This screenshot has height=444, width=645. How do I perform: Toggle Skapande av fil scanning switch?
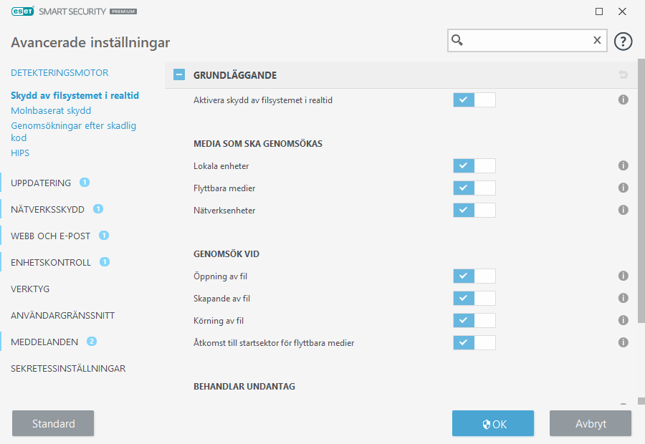tap(474, 299)
